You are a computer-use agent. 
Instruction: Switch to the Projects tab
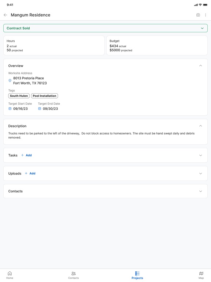coord(137,275)
